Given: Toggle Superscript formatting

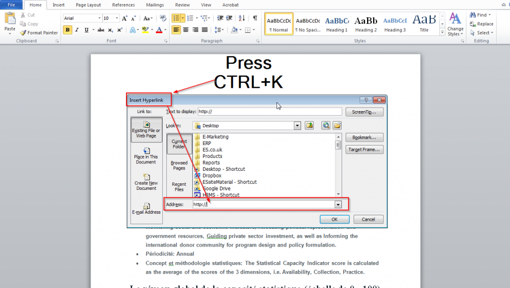Looking at the screenshot, I should tap(120, 30).
